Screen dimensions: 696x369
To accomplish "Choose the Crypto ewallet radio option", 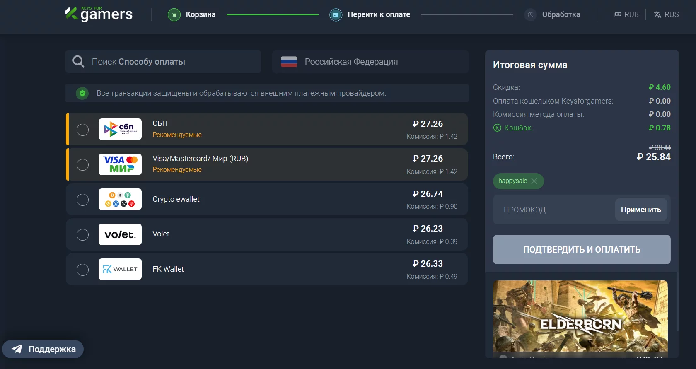I will click(83, 200).
